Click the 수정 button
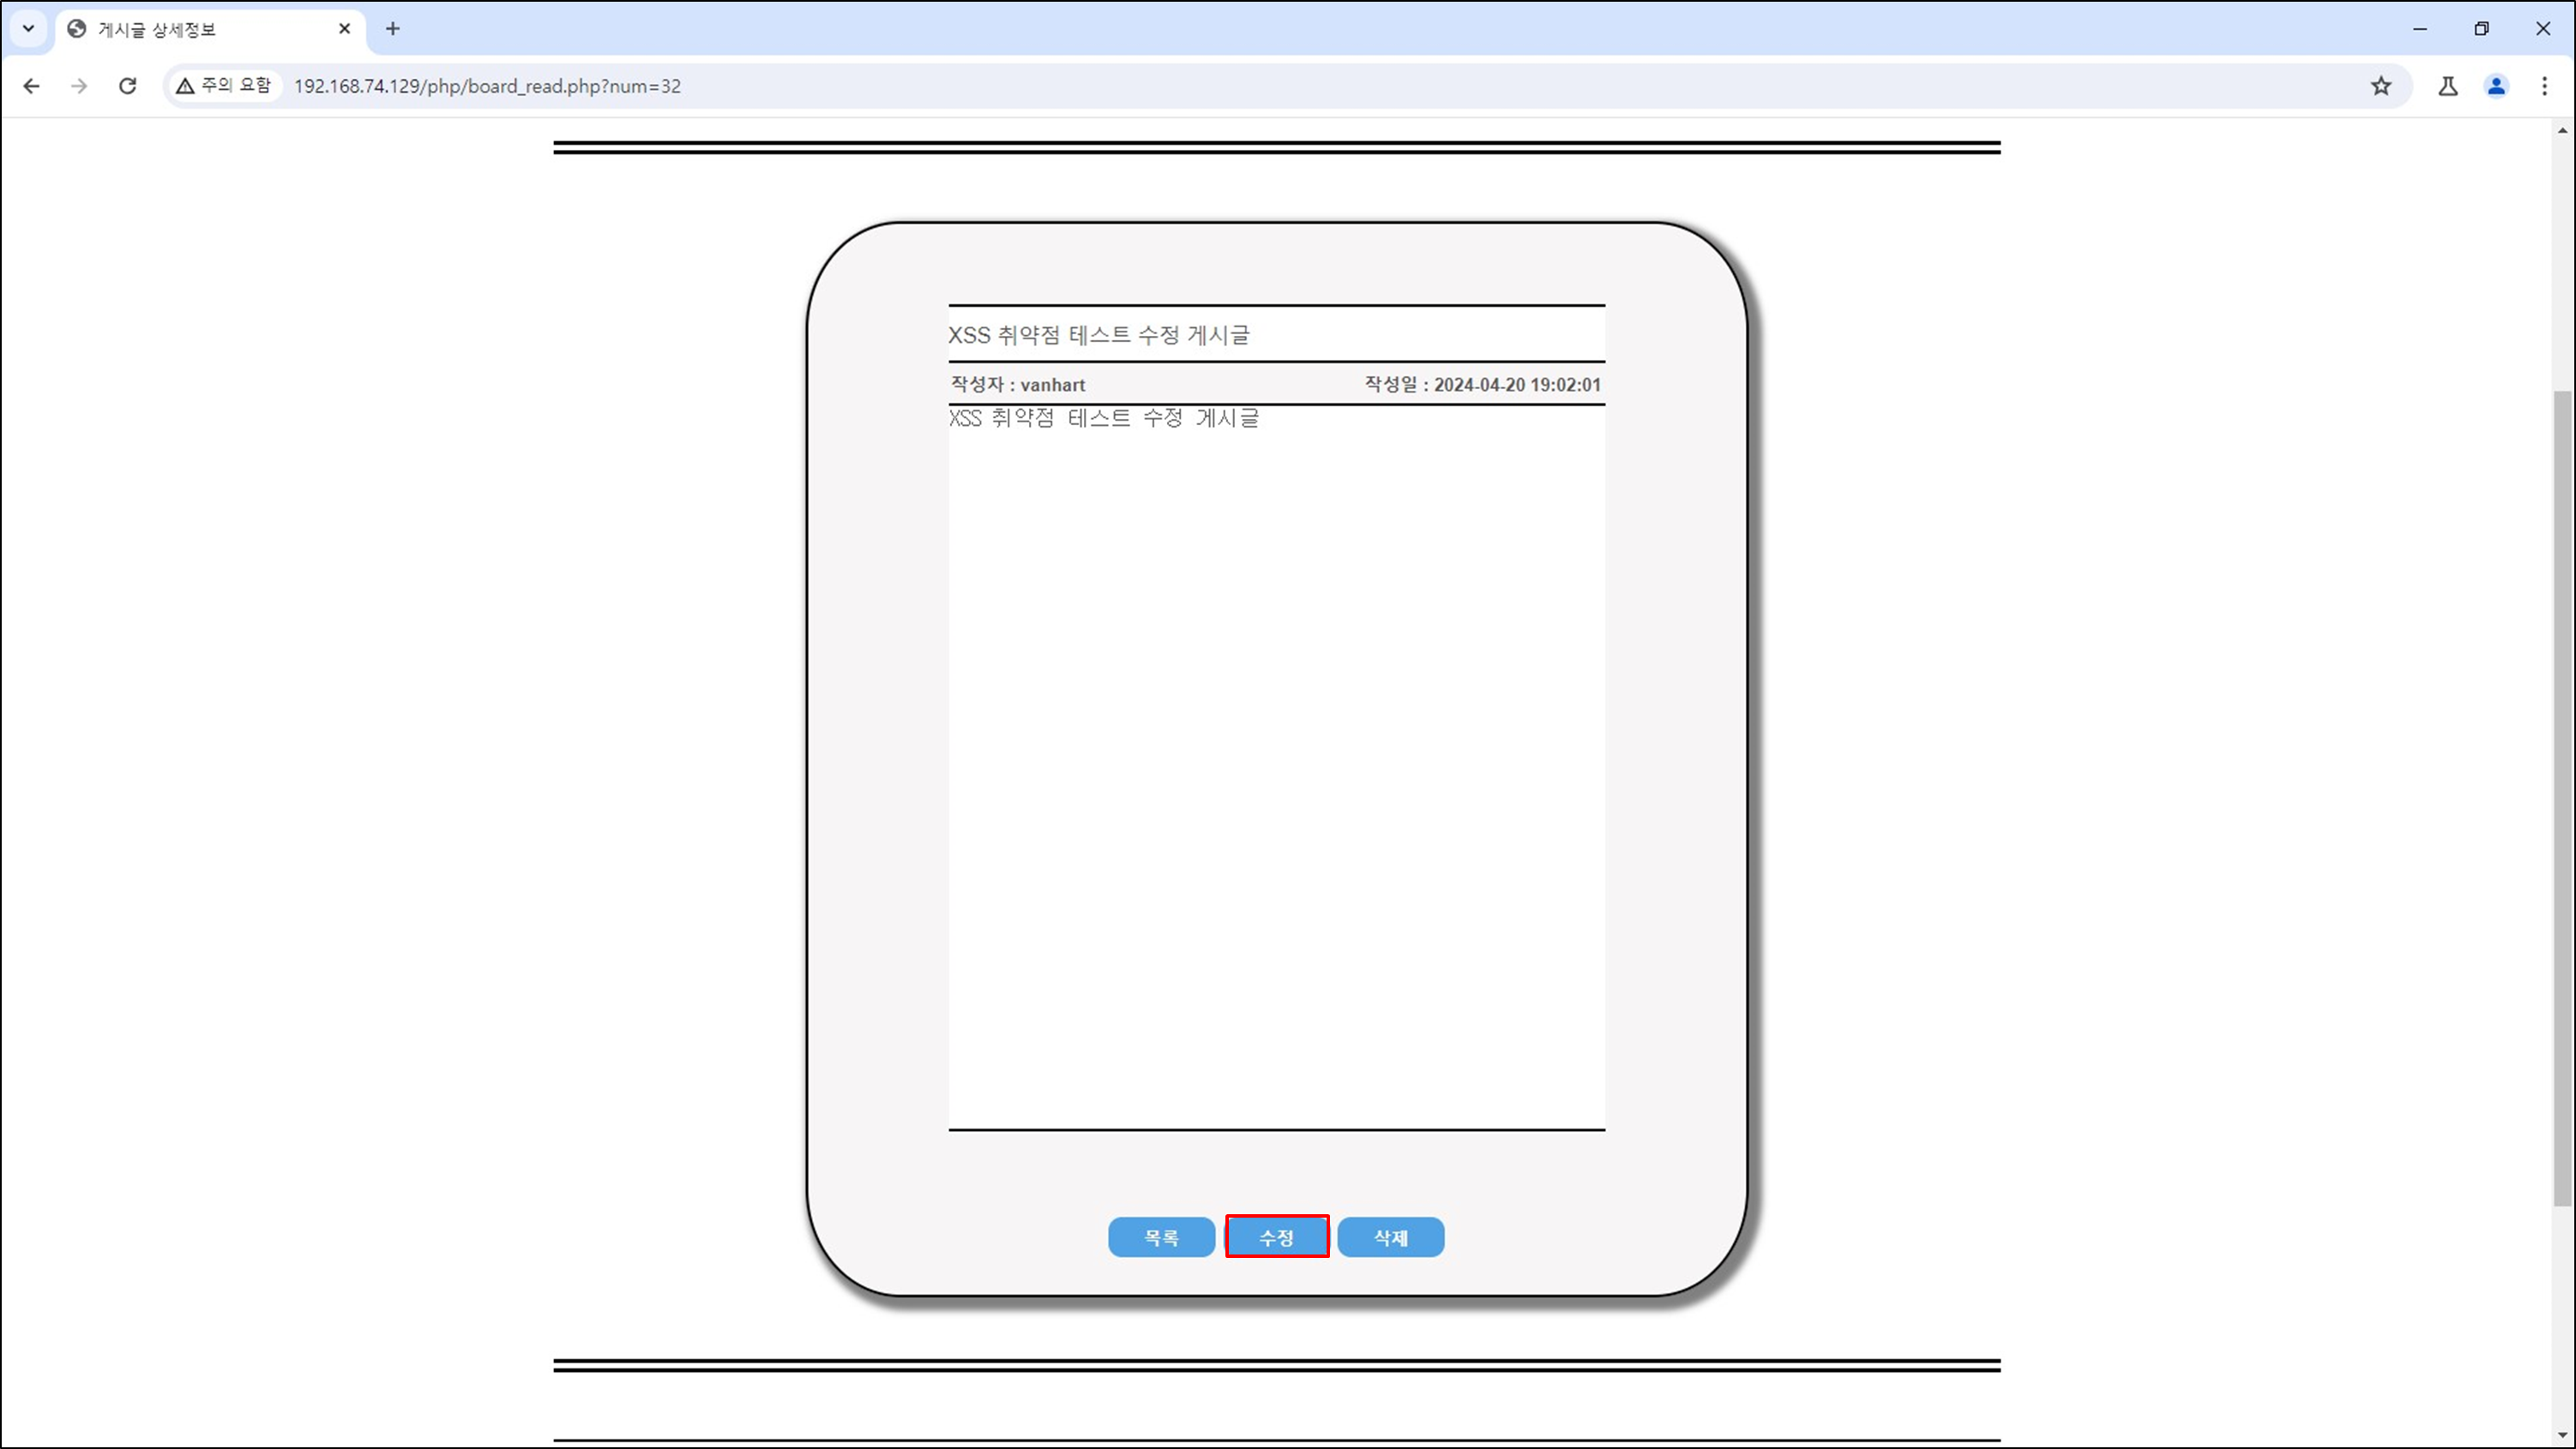This screenshot has width=2576, height=1449. [1277, 1237]
